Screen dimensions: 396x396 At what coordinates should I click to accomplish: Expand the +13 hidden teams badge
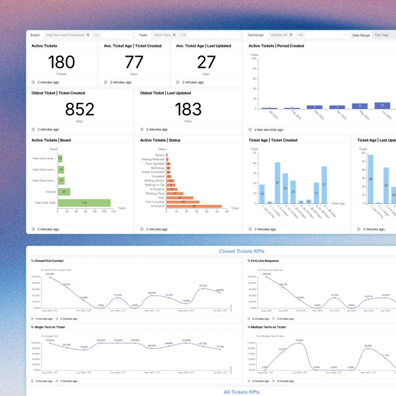(x=183, y=35)
